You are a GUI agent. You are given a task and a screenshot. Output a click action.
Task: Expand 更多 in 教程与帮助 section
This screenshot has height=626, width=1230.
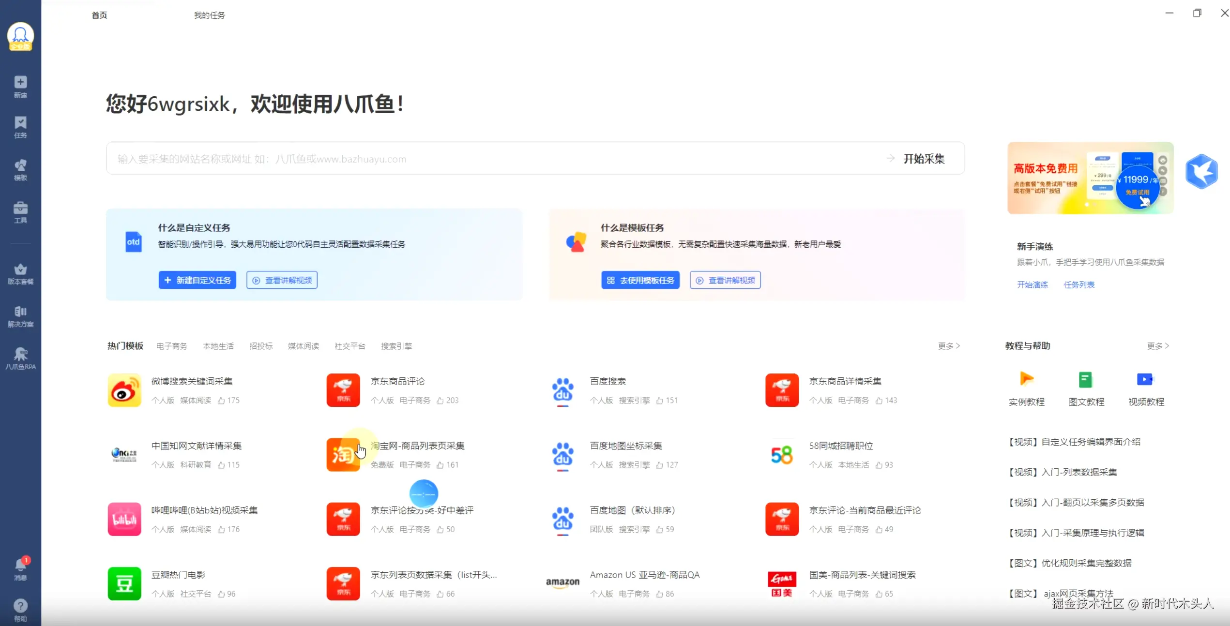(1158, 346)
